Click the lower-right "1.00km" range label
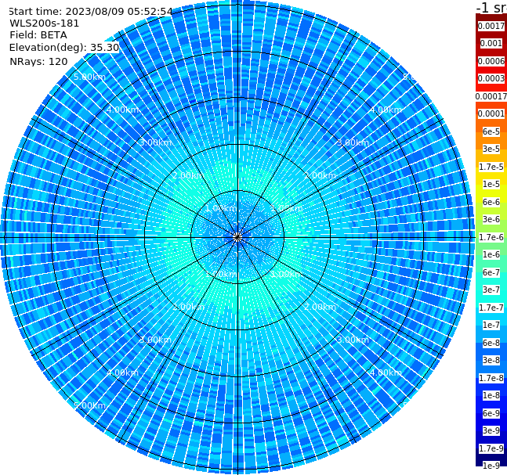Viewport: 507px width, 475px height. point(287,274)
